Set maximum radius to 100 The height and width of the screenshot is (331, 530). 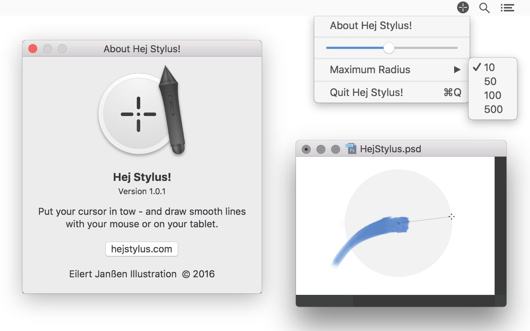tap(492, 95)
